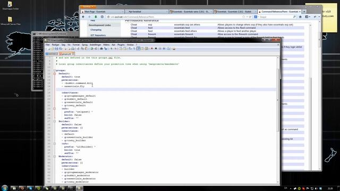340x191 pixels.
Task: Go back in the Firefox window
Action: point(83,16)
